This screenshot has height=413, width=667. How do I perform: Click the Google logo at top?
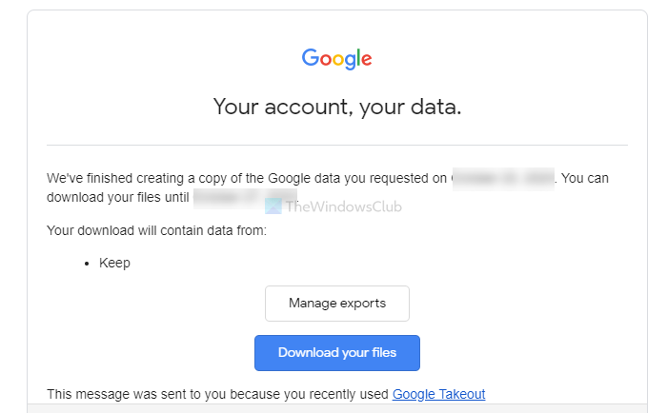pos(336,59)
